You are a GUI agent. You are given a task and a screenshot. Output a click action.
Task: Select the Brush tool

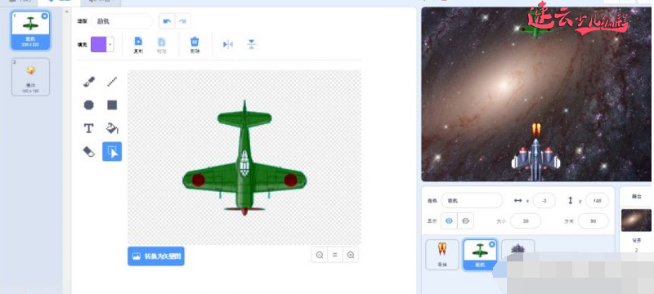89,82
